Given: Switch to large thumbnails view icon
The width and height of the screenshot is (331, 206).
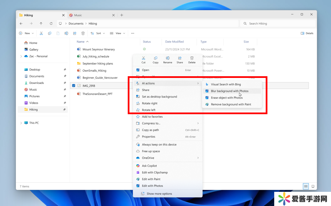Looking at the screenshot, I should pos(313,186).
